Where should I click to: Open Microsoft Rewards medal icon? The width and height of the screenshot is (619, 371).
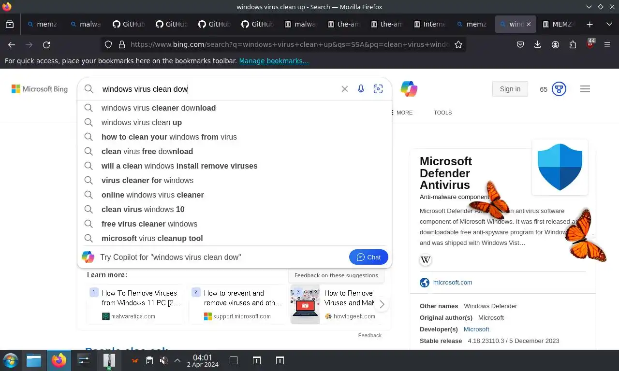tap(559, 89)
